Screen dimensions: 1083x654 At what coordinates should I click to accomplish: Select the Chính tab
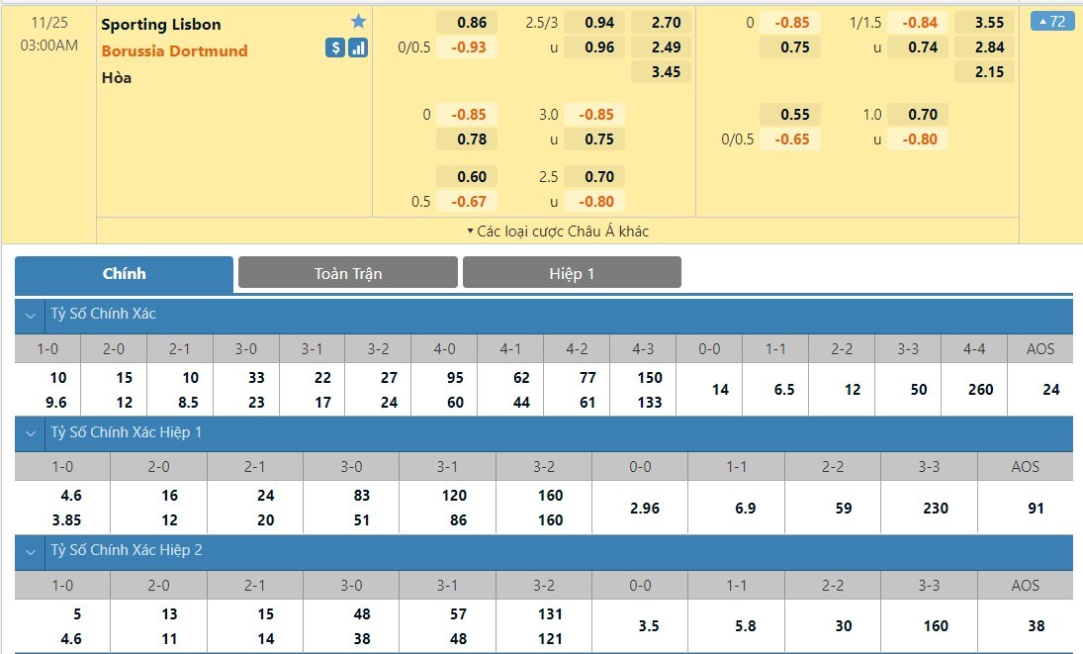click(124, 273)
